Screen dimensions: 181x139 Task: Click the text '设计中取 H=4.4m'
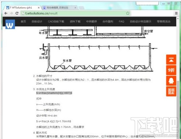[47, 116]
